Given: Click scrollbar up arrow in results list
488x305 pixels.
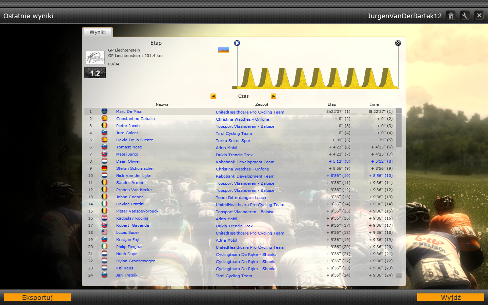Looking at the screenshot, I should click(399, 111).
